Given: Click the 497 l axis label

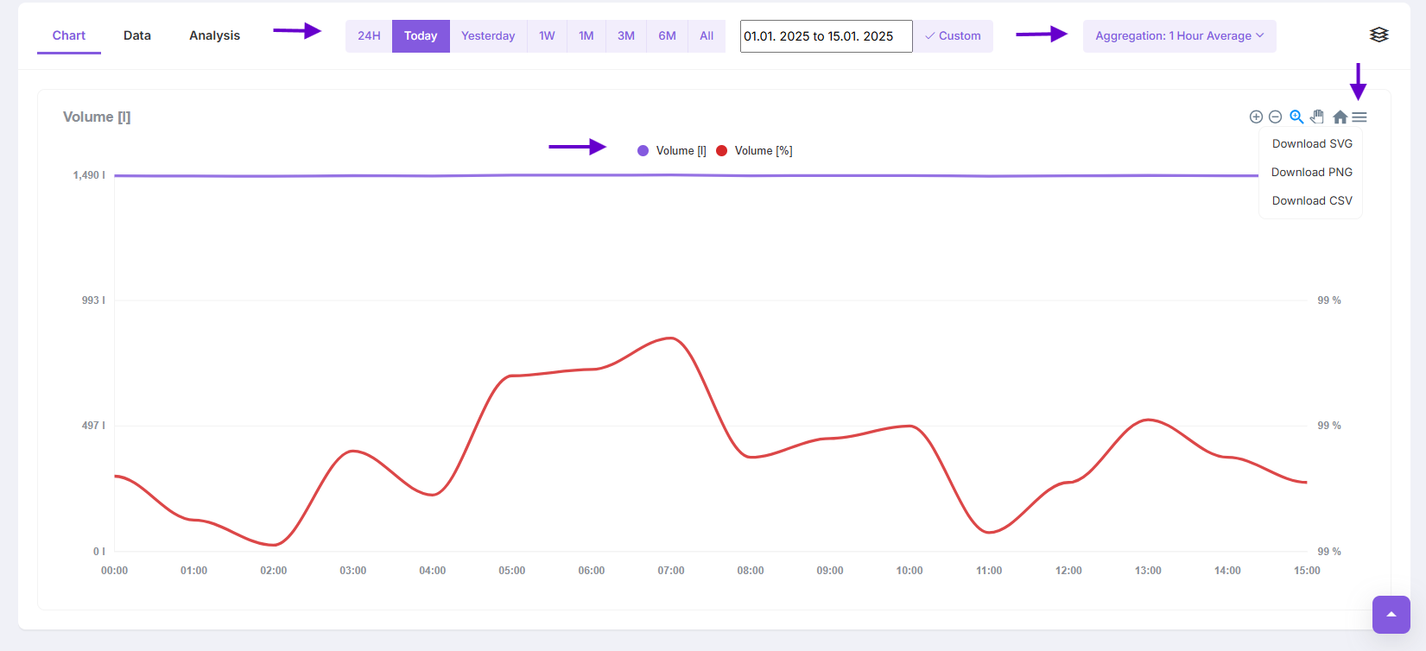Looking at the screenshot, I should click(93, 426).
